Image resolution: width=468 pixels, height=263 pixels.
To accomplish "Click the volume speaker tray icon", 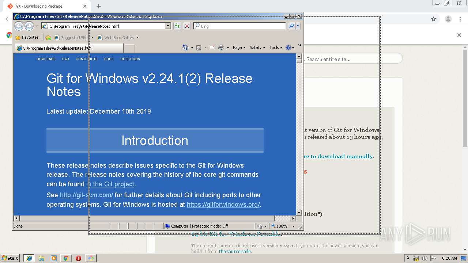I will [424, 258].
